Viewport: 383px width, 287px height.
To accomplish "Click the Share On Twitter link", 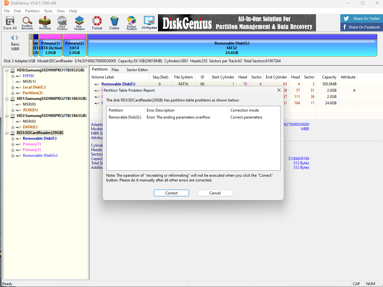I will (x=362, y=19).
